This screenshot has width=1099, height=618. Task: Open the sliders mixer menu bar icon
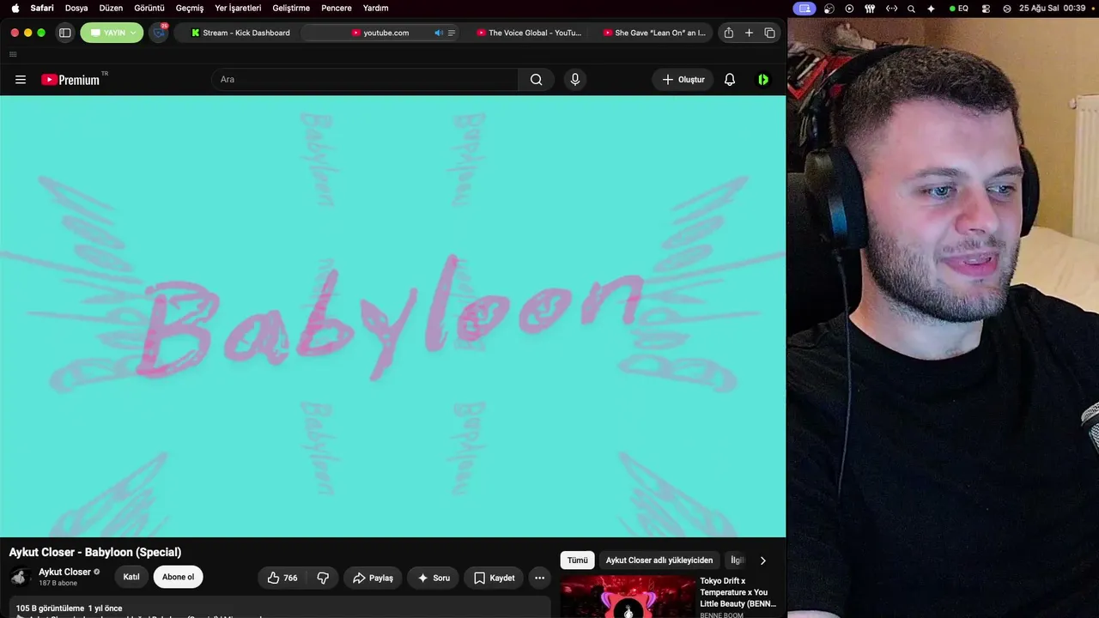click(870, 8)
